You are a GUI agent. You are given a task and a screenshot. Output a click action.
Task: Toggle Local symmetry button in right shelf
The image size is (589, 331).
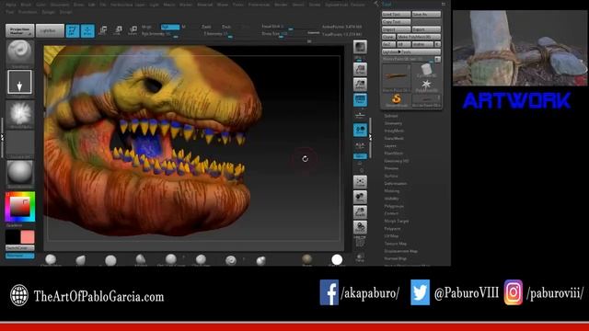tap(360, 130)
